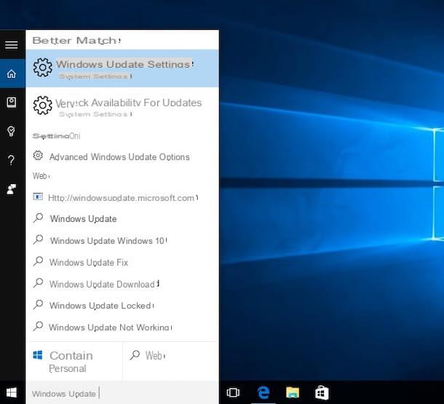
Task: Click gear icon beside Windows Update Settings
Action: point(42,68)
